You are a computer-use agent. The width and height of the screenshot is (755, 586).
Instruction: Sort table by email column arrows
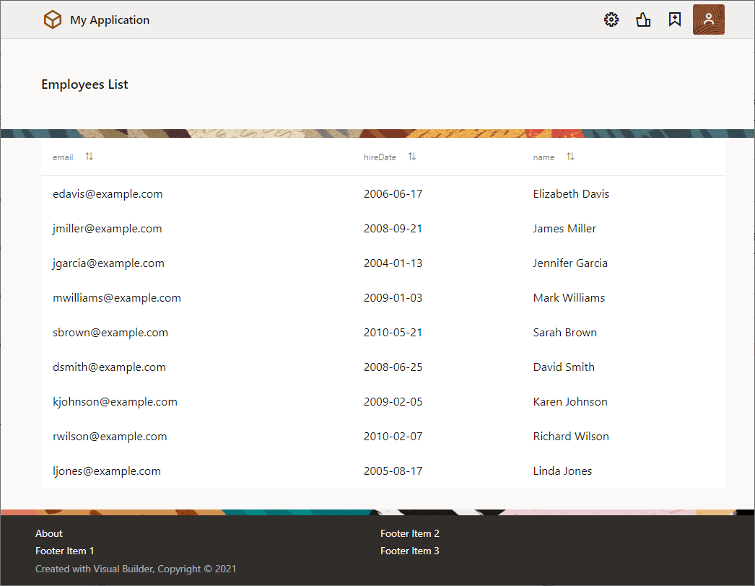tap(89, 157)
